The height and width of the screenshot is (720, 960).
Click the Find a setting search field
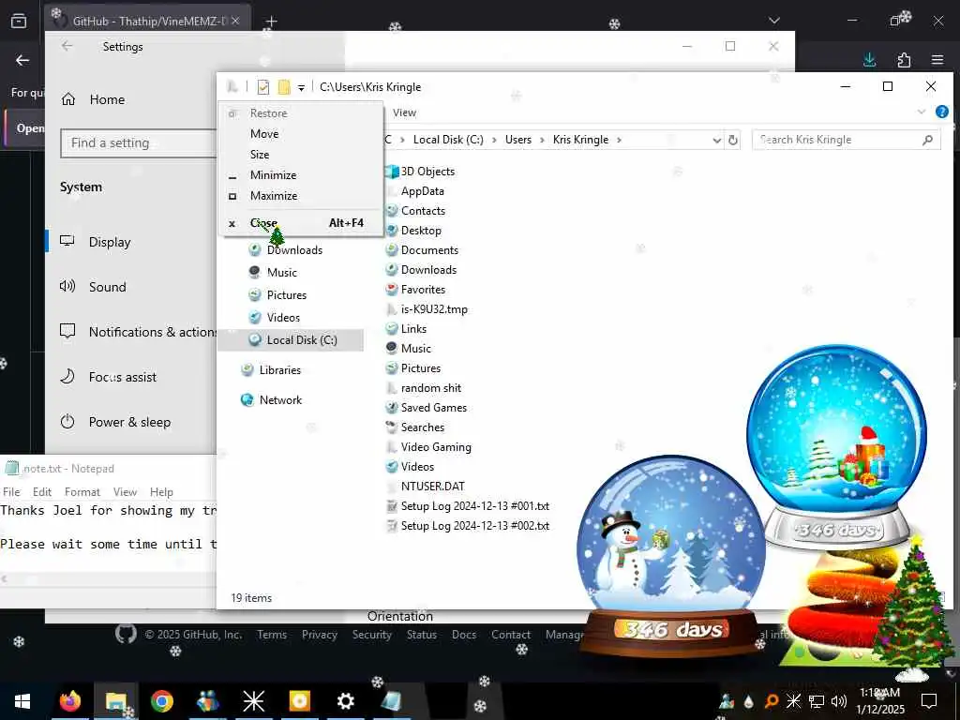(139, 143)
